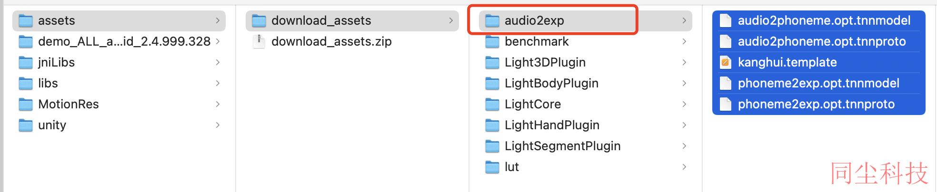The height and width of the screenshot is (192, 937).
Task: Select the kanghui.template file icon
Action: 725,62
